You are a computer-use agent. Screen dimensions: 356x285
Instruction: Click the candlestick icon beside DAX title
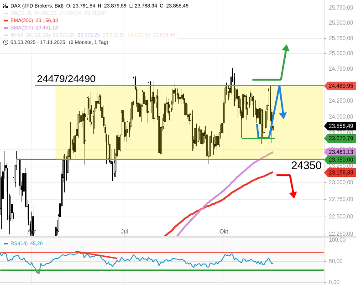pyautogui.click(x=5, y=5)
